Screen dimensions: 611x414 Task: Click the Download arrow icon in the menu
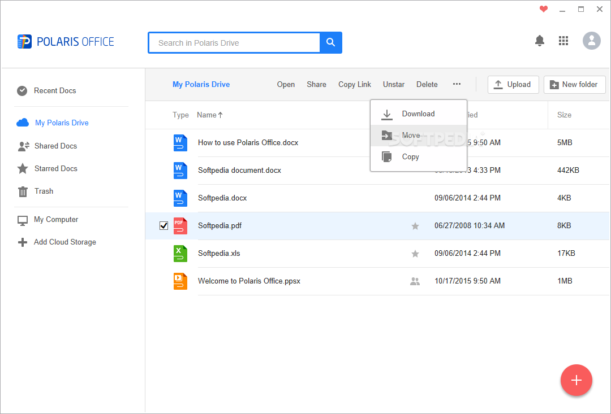point(386,115)
